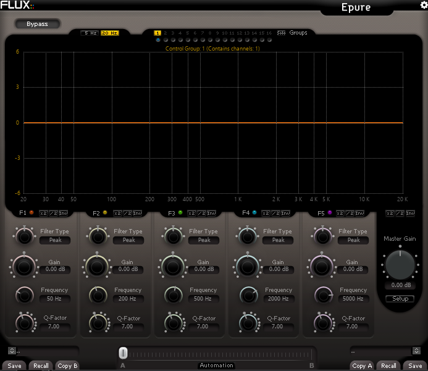Click the Master Gain knob

(400, 264)
